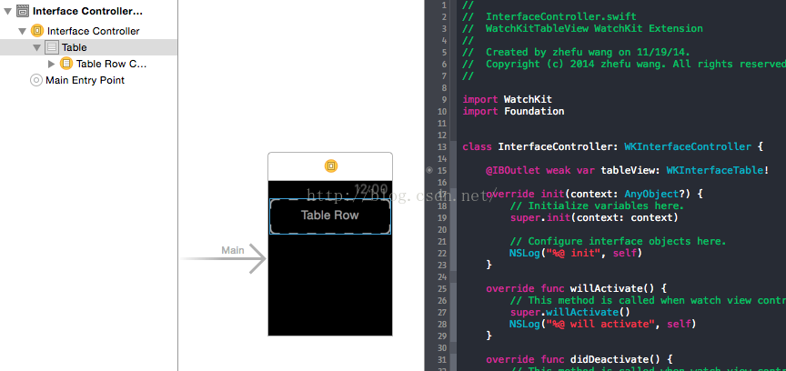
Task: Click the scene storyboard icon in outline
Action: point(23,11)
